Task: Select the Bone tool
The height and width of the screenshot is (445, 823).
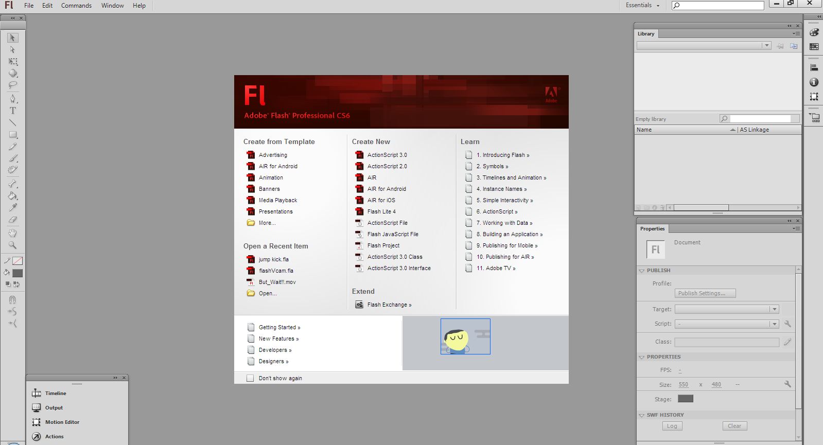Action: click(13, 184)
